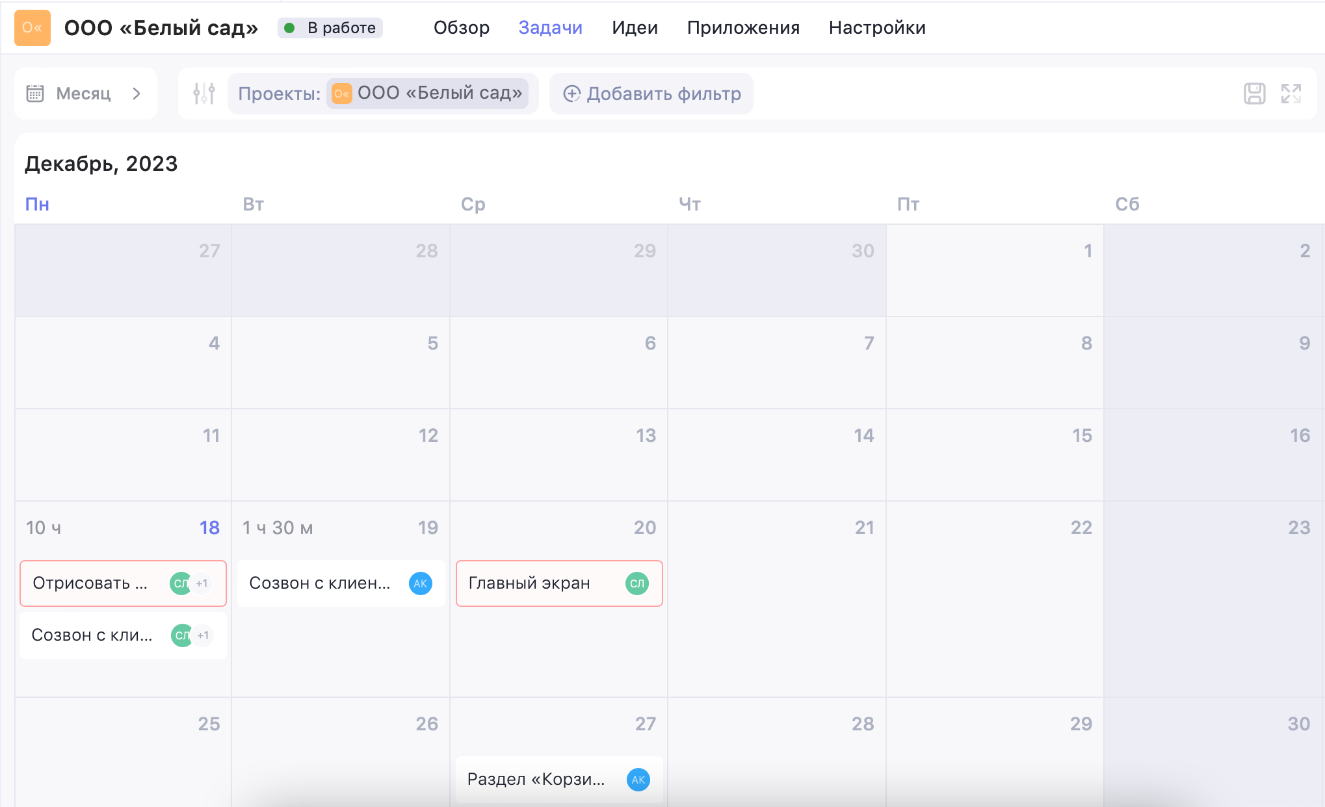Click the calendar icon beside Месяц
Screen dimensions: 1325x807
(x=35, y=94)
